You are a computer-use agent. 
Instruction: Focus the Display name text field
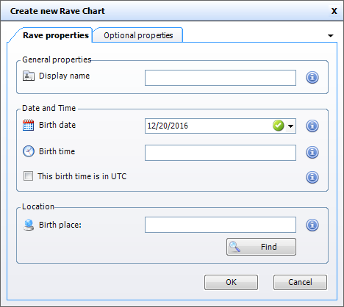(221, 78)
